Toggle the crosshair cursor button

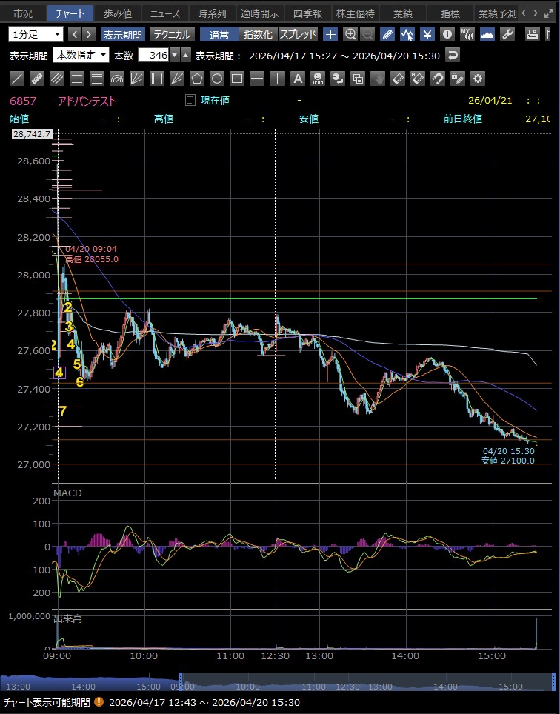(330, 34)
